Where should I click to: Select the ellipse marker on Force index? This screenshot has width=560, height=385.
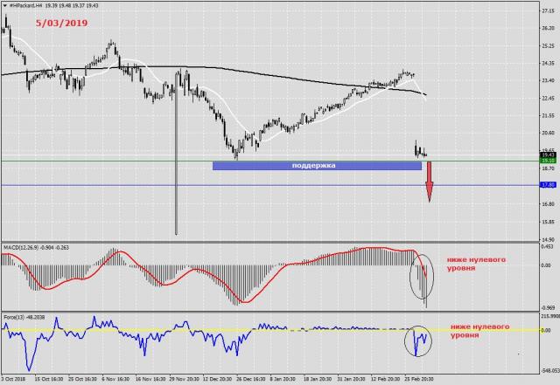coord(419,340)
